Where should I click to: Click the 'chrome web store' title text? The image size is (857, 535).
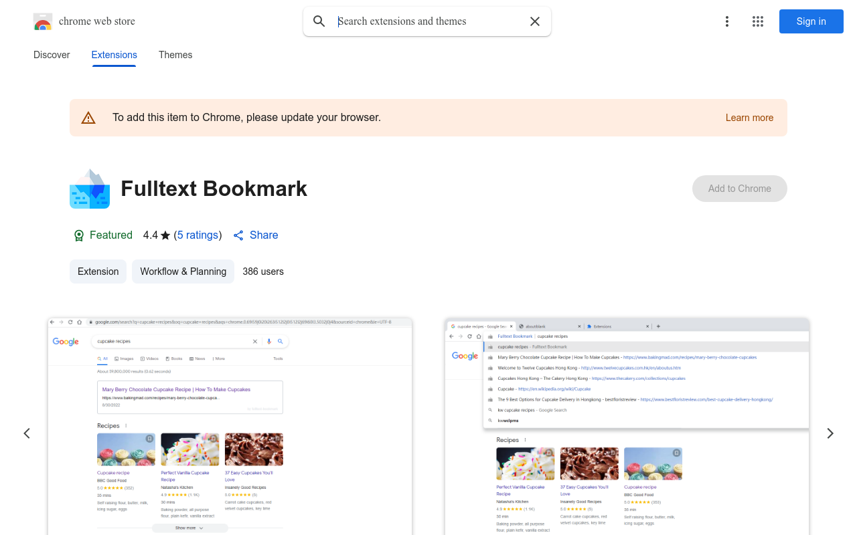(x=97, y=21)
